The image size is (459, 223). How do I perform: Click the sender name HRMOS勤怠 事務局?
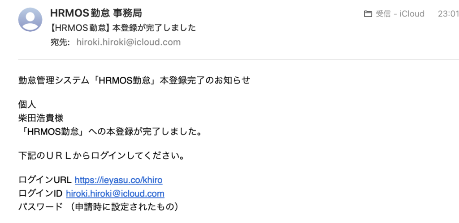point(96,13)
